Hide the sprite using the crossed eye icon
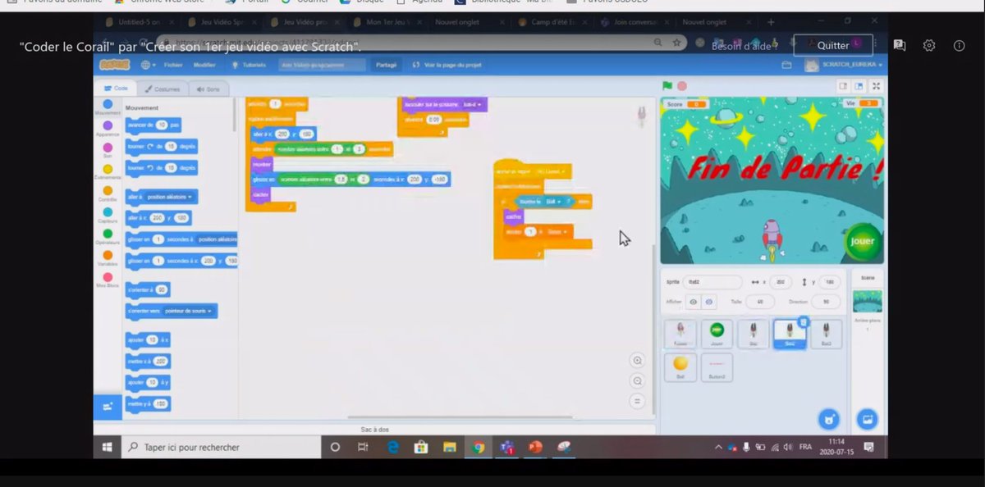The width and height of the screenshot is (985, 487). (708, 303)
